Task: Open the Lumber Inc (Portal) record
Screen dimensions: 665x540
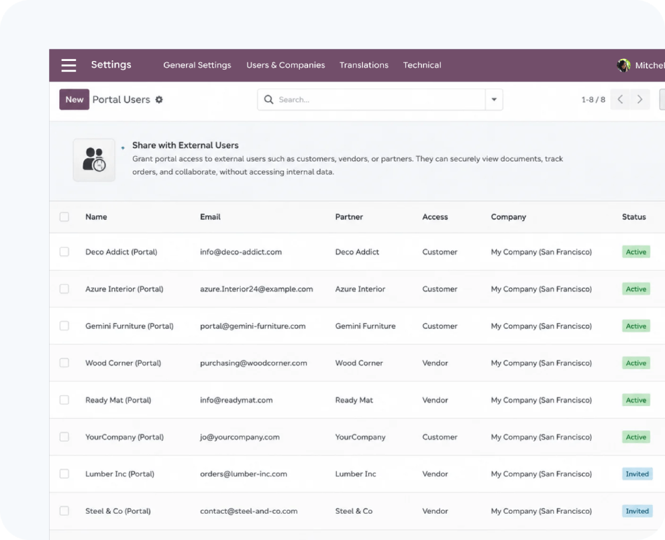Action: click(120, 474)
